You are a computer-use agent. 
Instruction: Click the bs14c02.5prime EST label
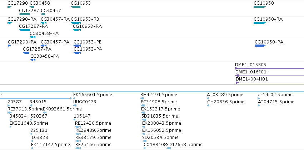tap(275, 95)
